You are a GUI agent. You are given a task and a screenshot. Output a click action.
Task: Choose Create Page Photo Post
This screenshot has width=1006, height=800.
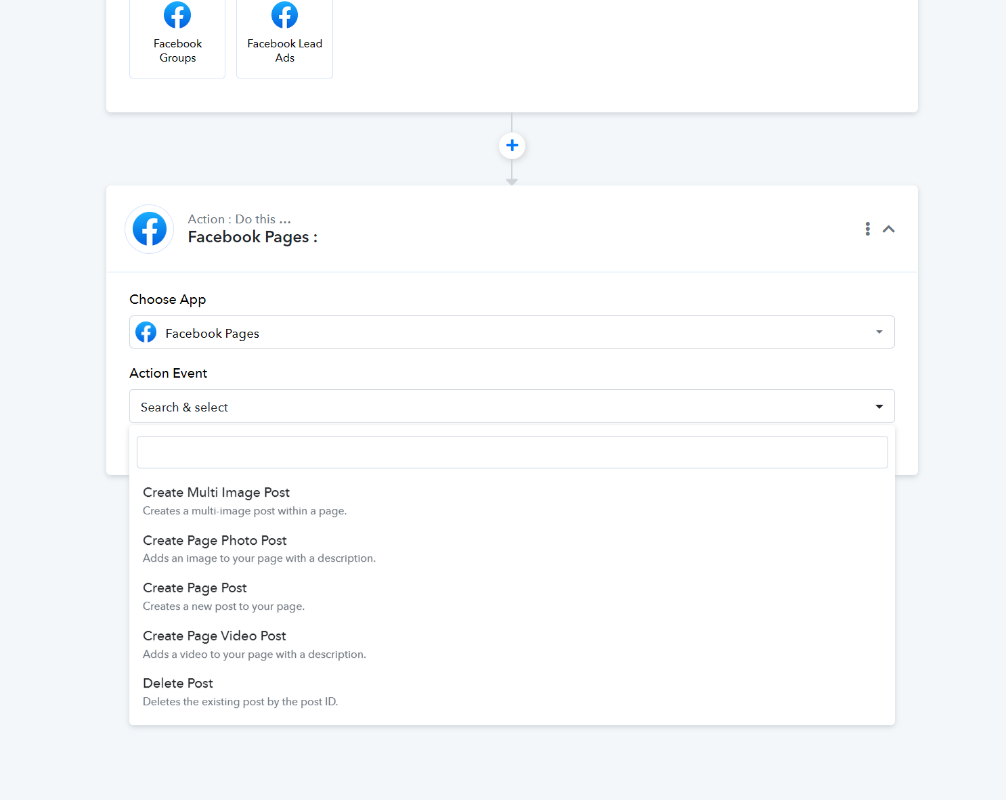pos(512,549)
